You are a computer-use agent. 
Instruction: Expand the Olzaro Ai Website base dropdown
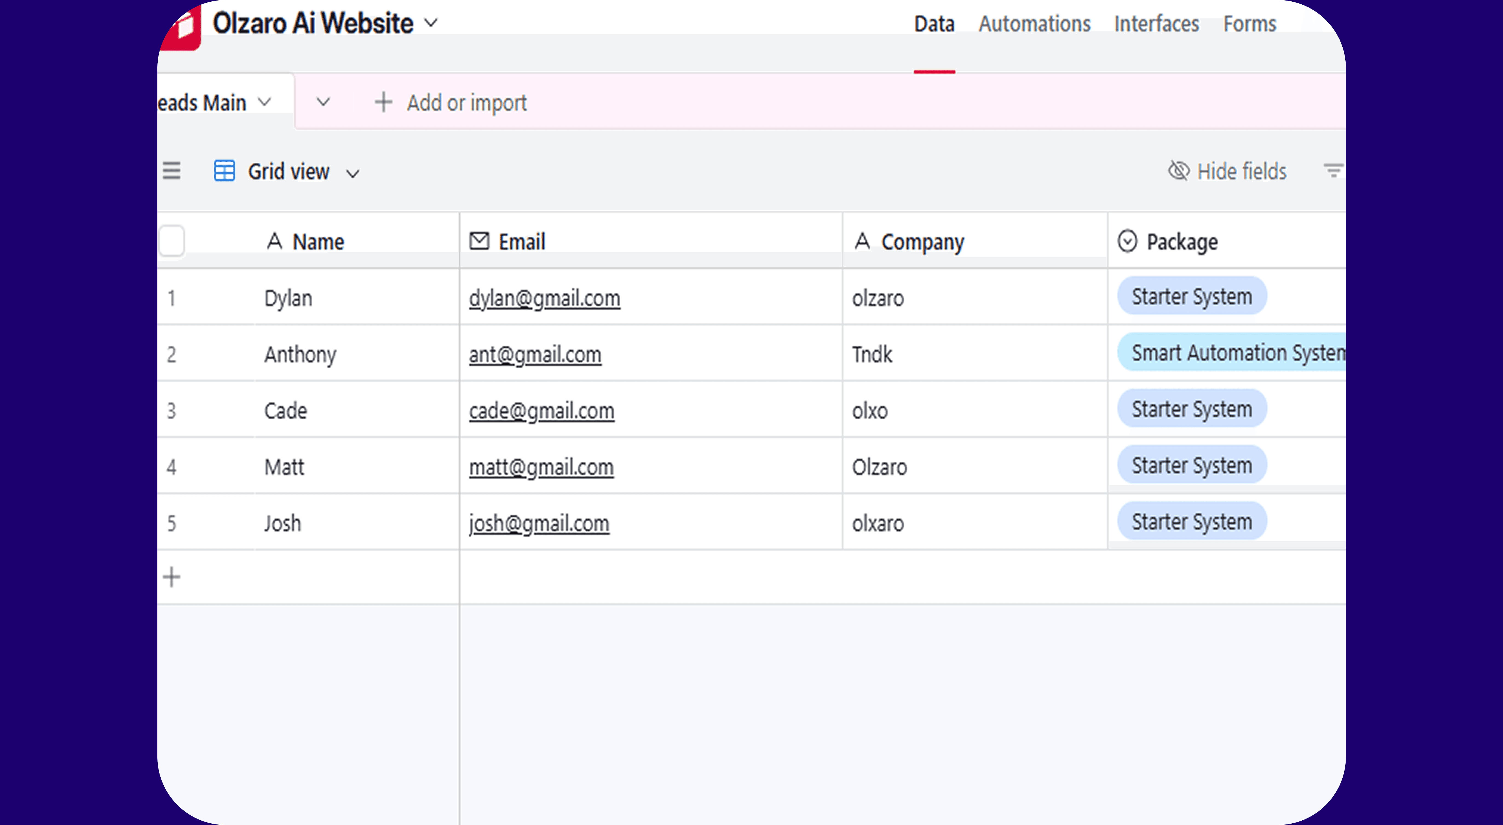[431, 23]
